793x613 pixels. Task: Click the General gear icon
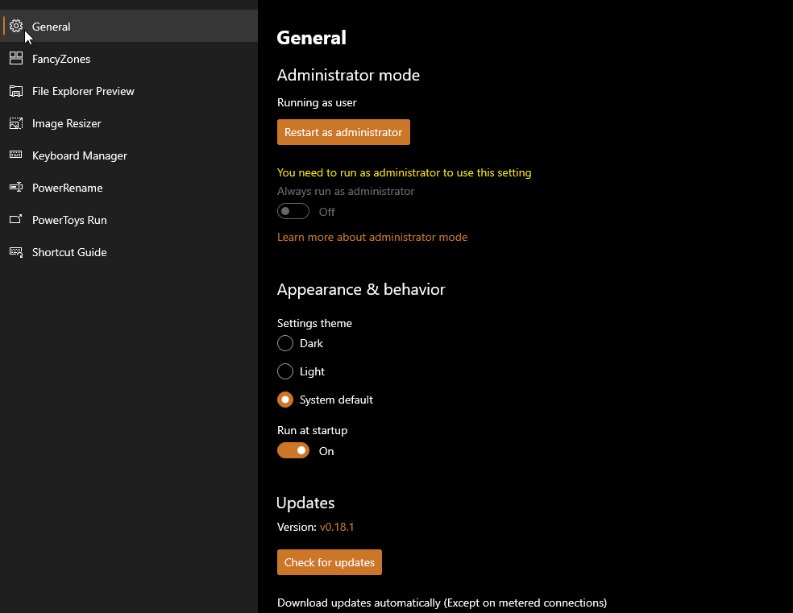point(16,27)
